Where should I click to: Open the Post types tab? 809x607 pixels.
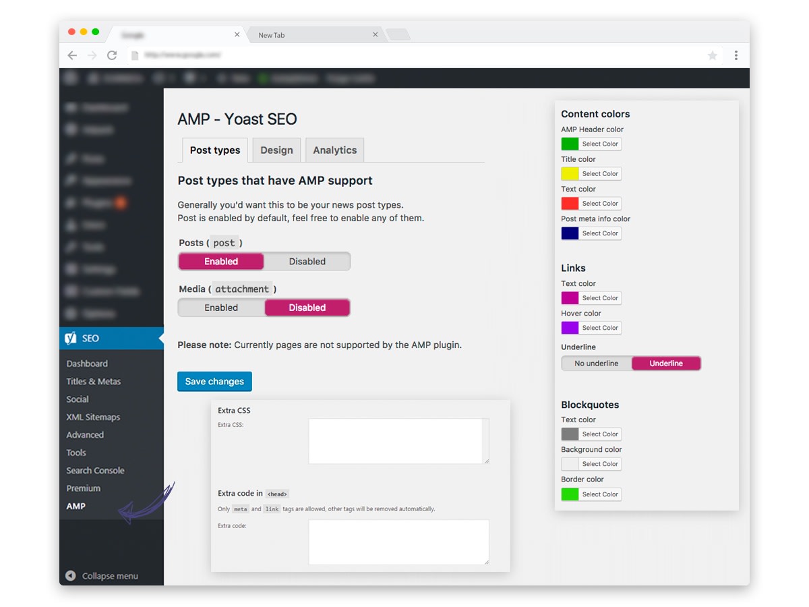point(215,150)
